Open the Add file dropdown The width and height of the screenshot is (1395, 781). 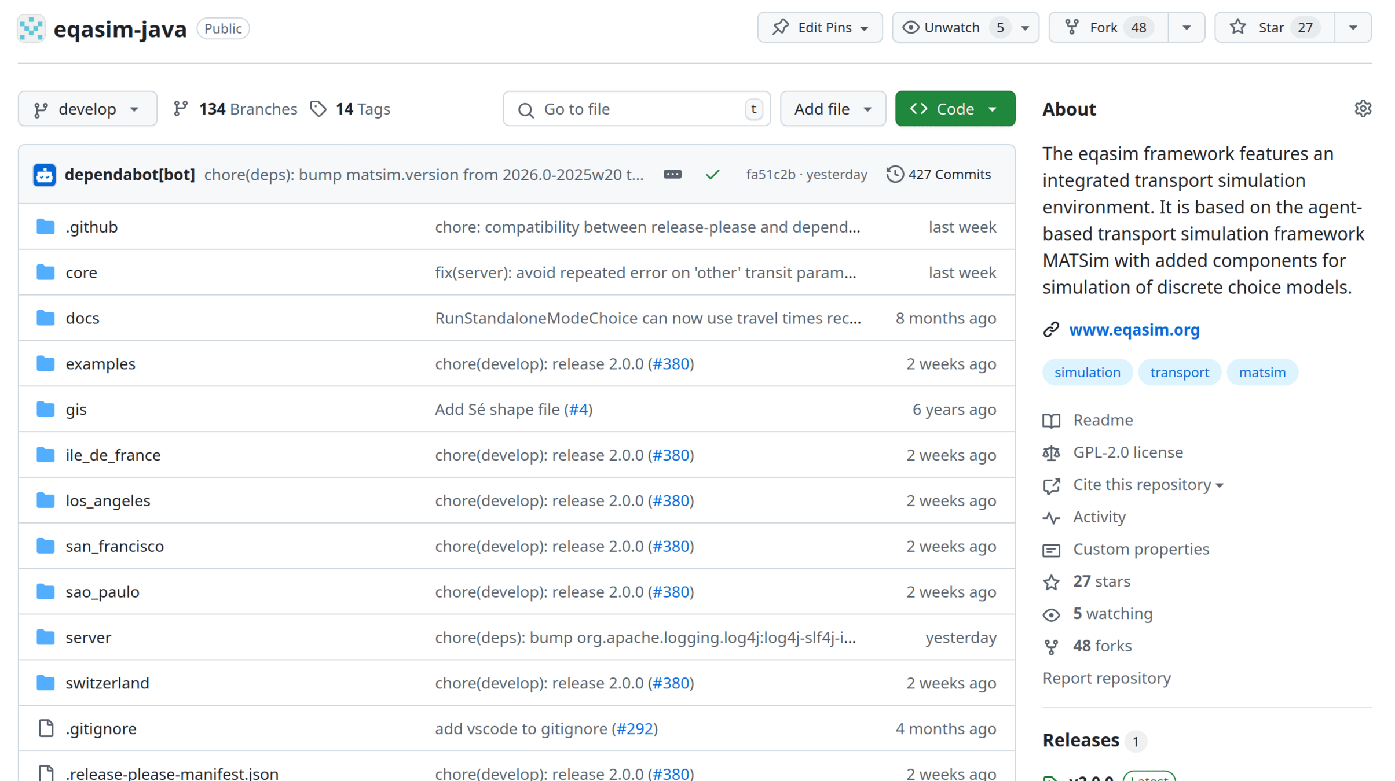tap(832, 109)
